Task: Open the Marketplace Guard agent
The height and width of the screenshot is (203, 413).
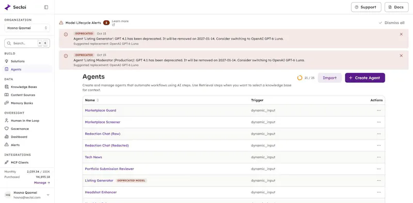Action: click(x=100, y=110)
